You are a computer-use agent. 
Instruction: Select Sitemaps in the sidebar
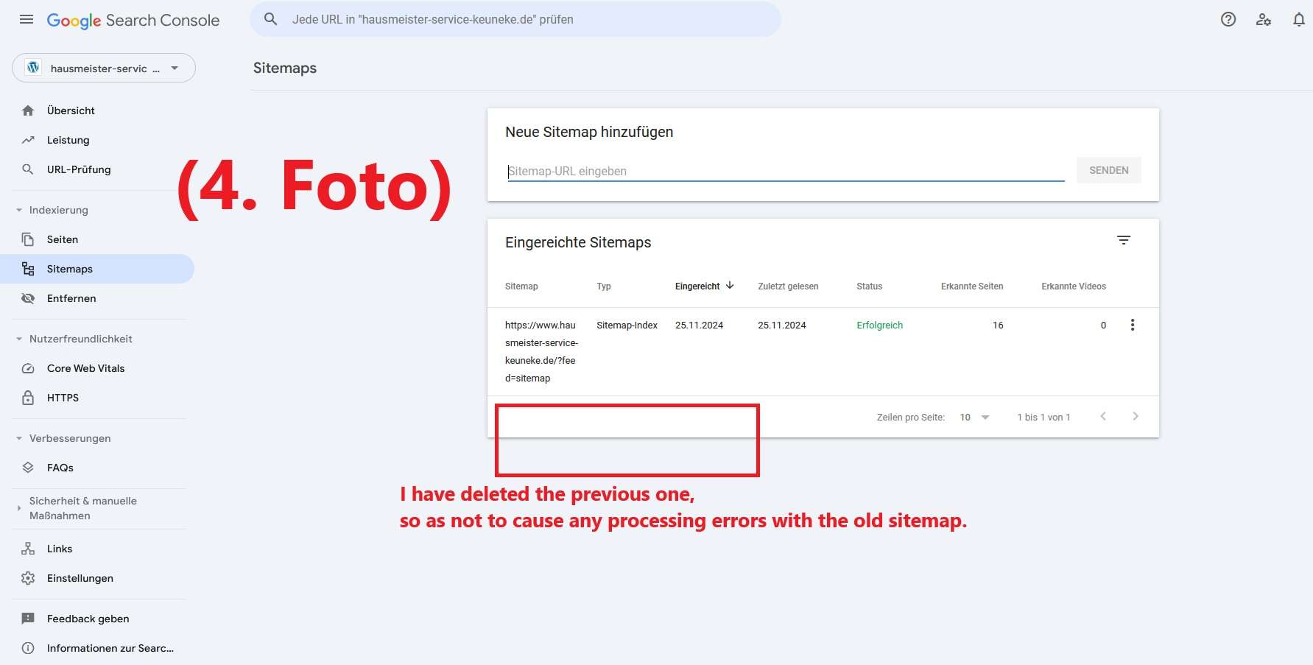coord(97,269)
